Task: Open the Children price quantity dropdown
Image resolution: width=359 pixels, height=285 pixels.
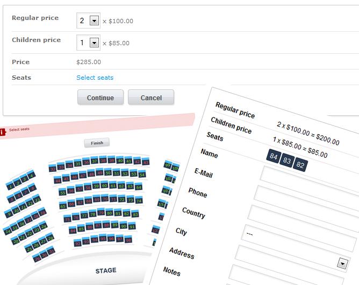Action: tap(94, 43)
